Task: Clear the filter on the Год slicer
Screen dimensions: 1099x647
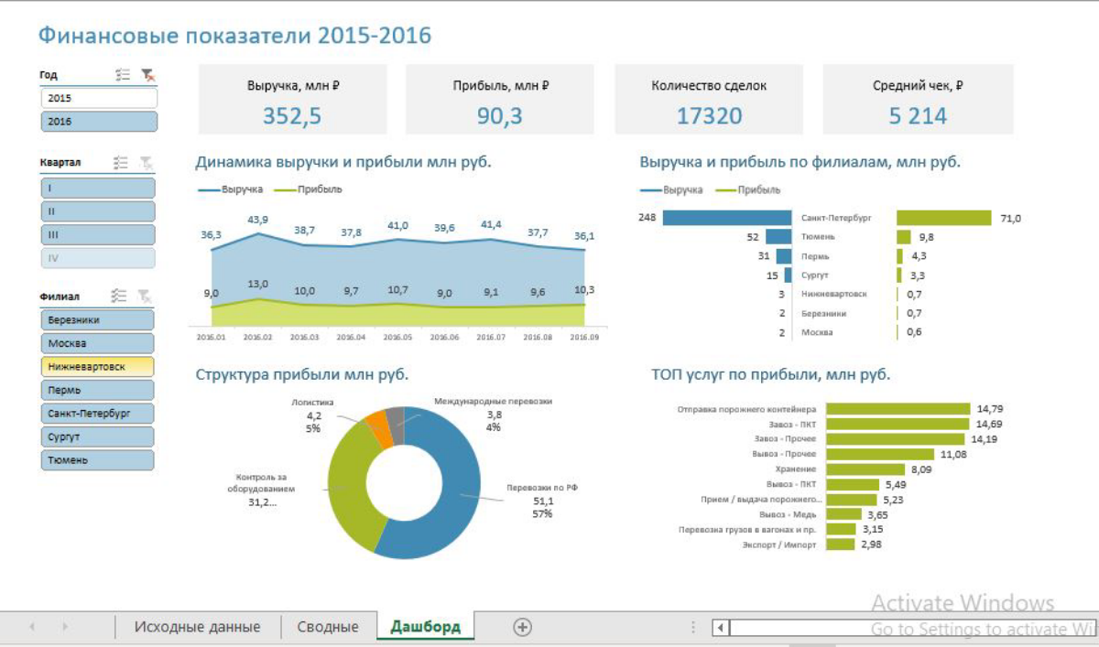Action: click(x=147, y=76)
